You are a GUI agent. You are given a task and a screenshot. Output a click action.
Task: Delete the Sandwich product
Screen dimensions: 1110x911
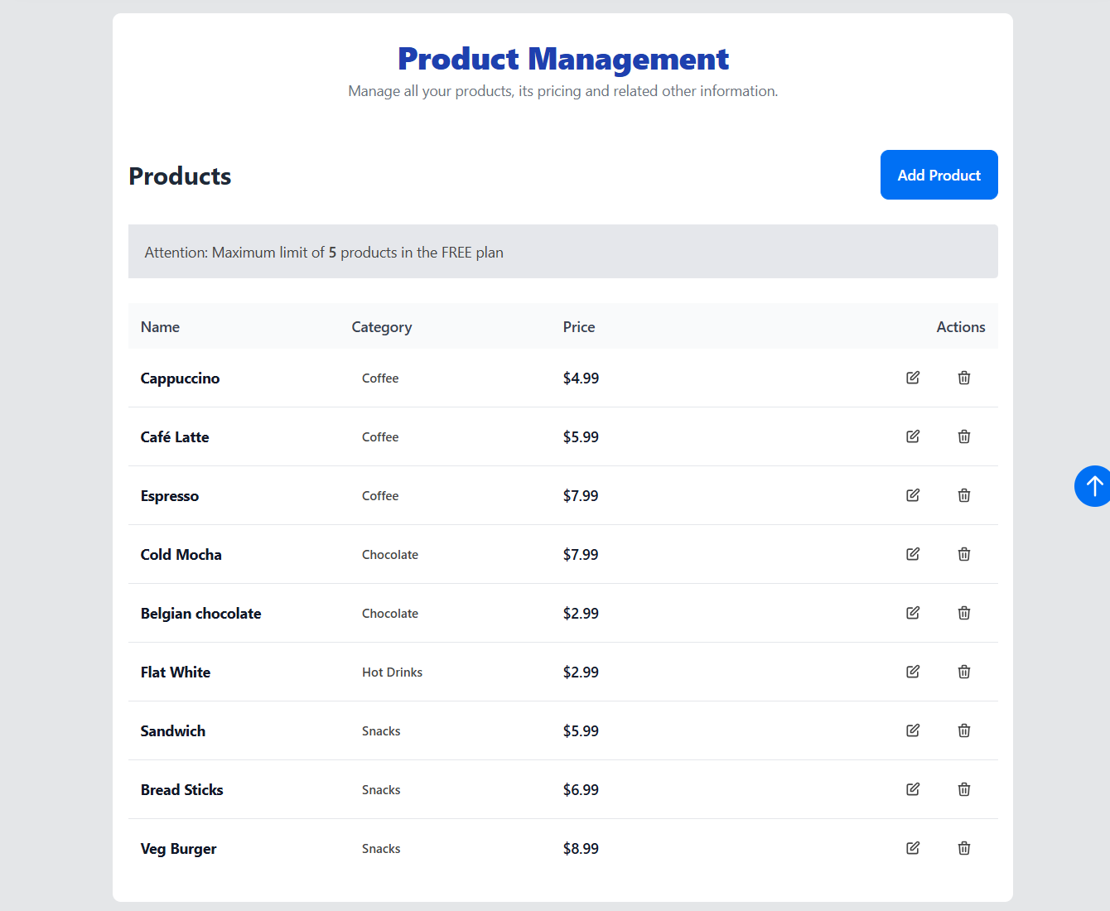pos(964,730)
